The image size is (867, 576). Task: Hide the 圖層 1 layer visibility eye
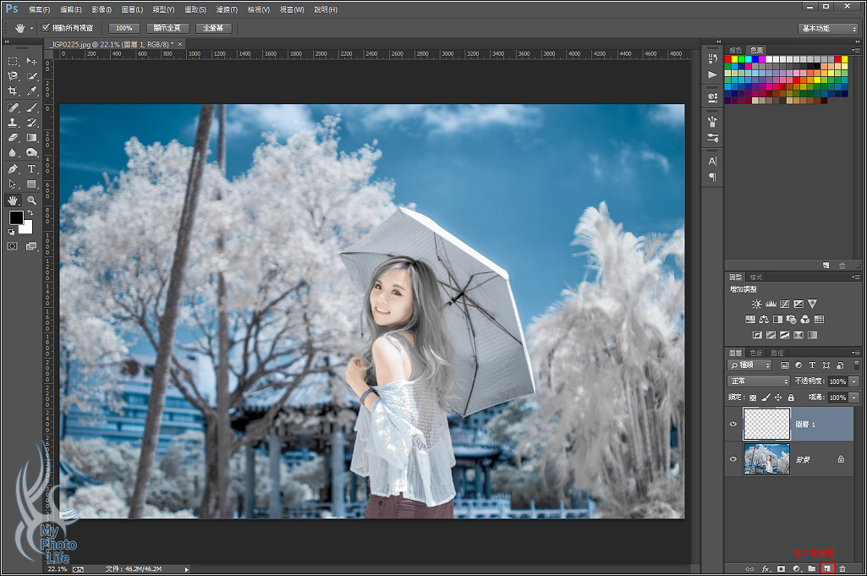tap(733, 424)
